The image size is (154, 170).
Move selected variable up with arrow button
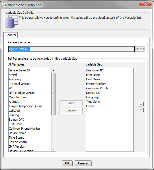[141, 104]
